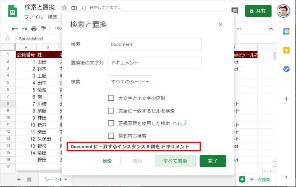Click the cell containing 山田
This screenshot has height=187, width=296.
point(48,62)
